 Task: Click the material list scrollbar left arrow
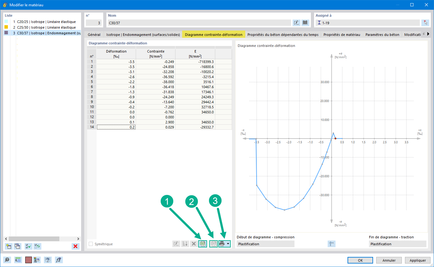click(x=6, y=239)
